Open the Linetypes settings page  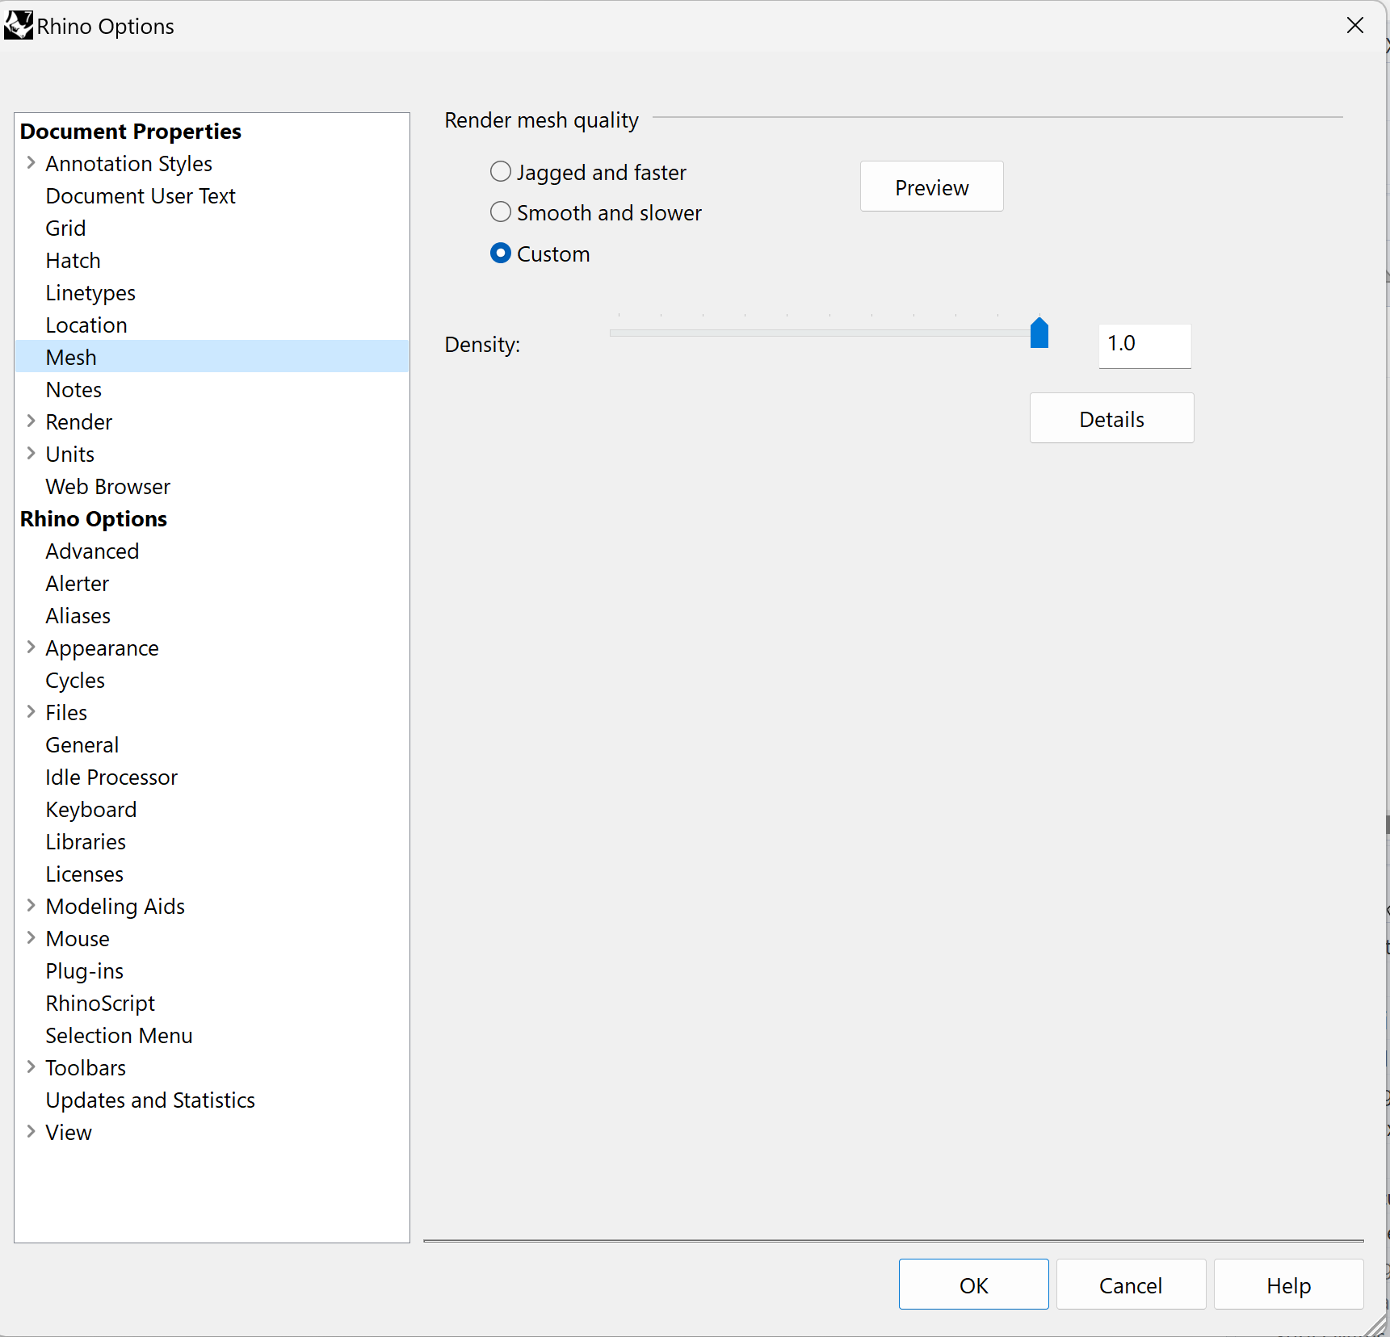pyautogui.click(x=90, y=293)
